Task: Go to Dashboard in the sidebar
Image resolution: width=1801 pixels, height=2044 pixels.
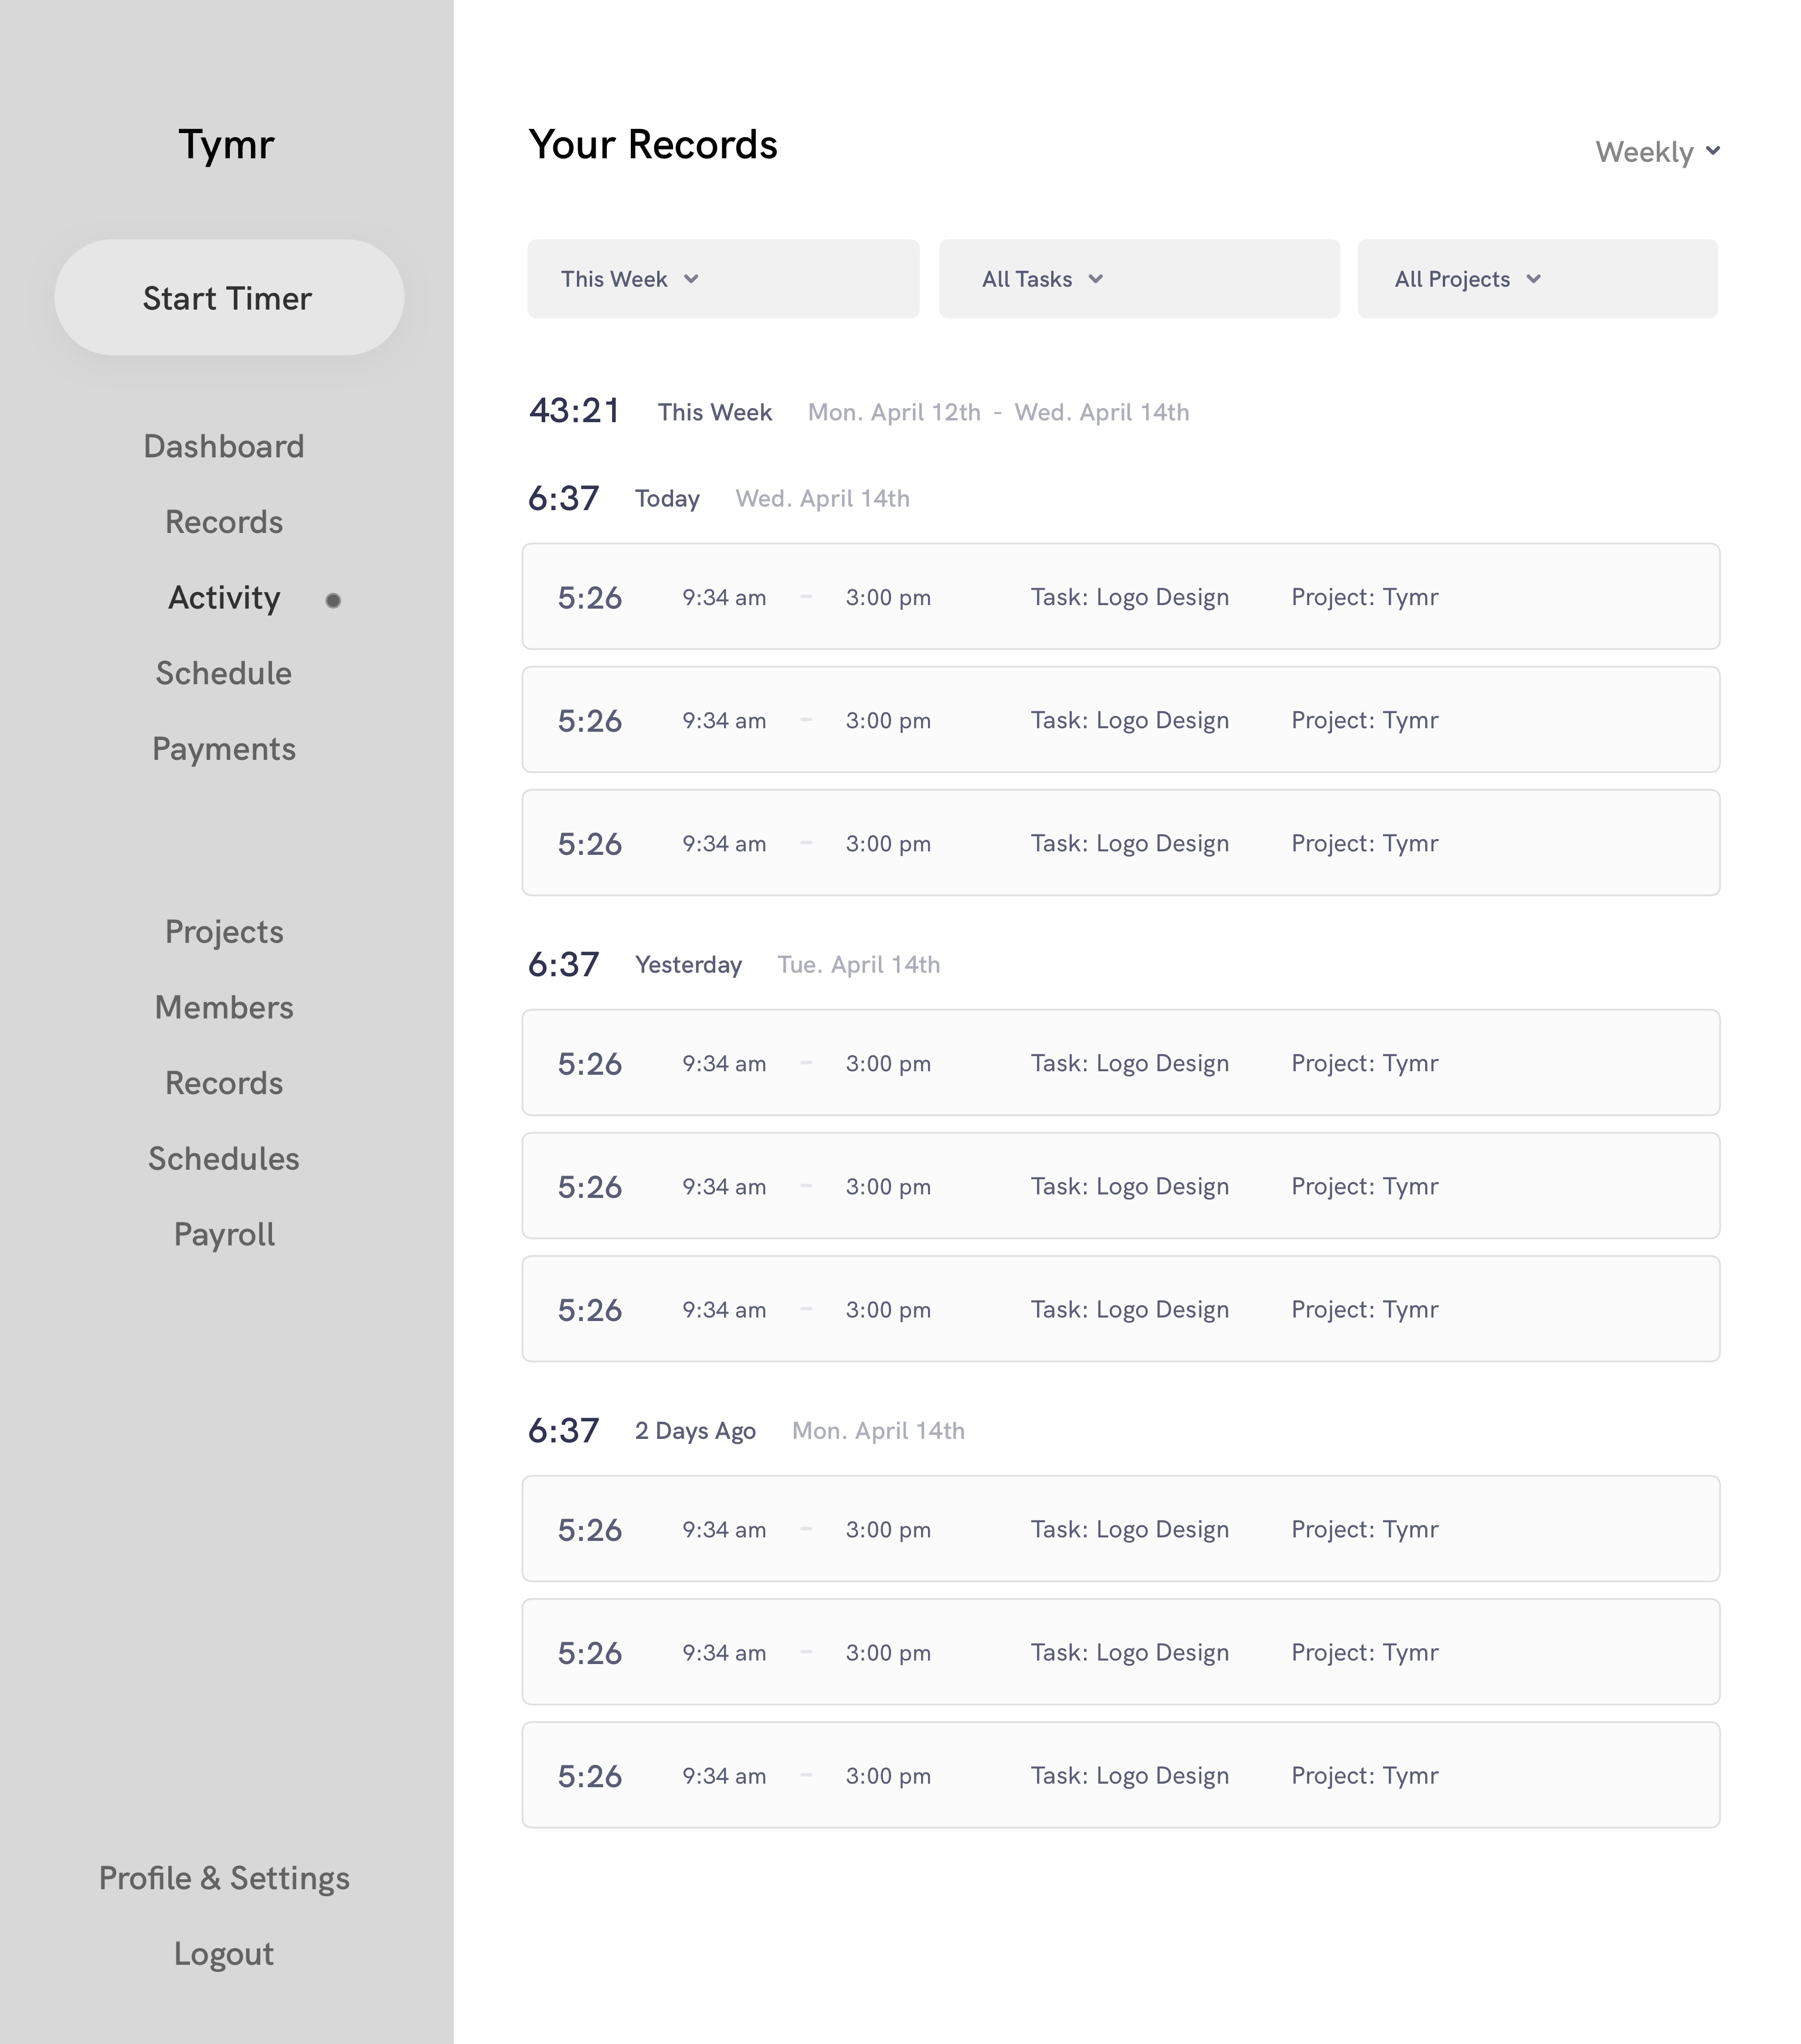Action: pyautogui.click(x=224, y=446)
